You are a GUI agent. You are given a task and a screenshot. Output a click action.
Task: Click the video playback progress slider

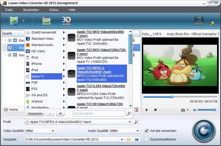click(180, 97)
